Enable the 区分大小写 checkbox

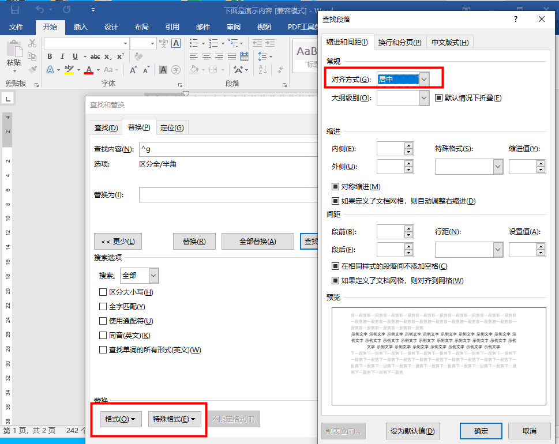[103, 293]
